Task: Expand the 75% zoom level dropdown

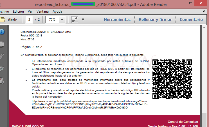Action: (62, 20)
